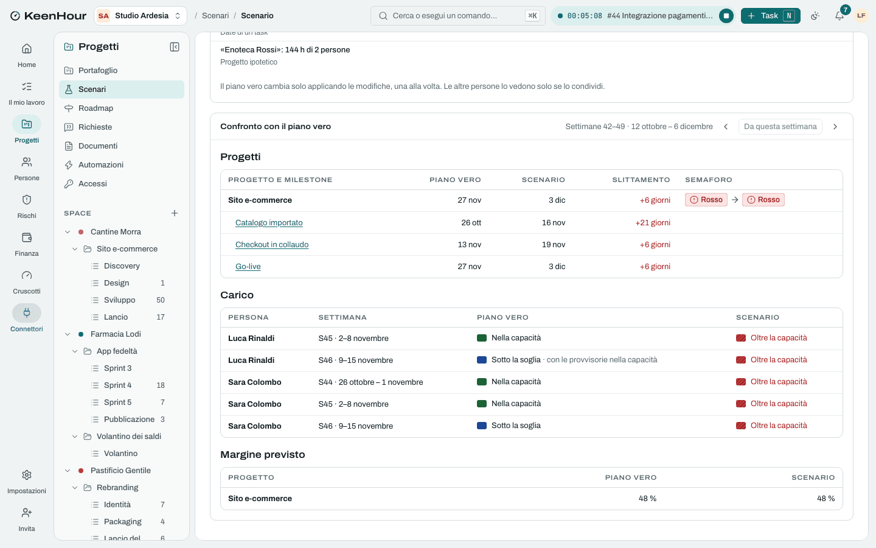876x548 pixels.
Task: Click the Go-live milestone link
Action: 248,267
